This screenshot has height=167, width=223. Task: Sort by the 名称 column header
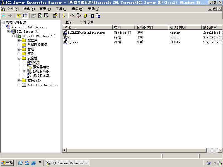[87, 27]
